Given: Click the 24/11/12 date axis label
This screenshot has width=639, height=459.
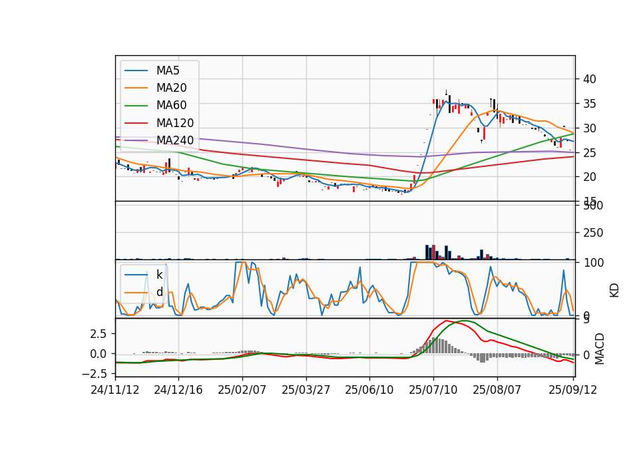Looking at the screenshot, I should coord(115,390).
